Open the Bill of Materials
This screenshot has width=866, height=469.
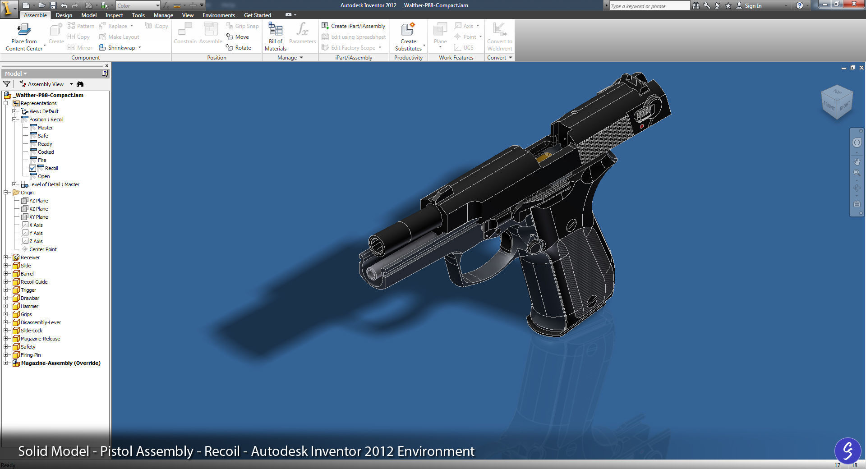tap(275, 36)
